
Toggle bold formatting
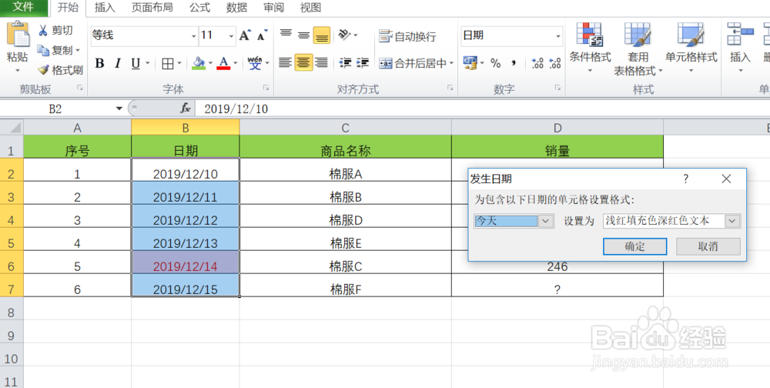point(99,63)
